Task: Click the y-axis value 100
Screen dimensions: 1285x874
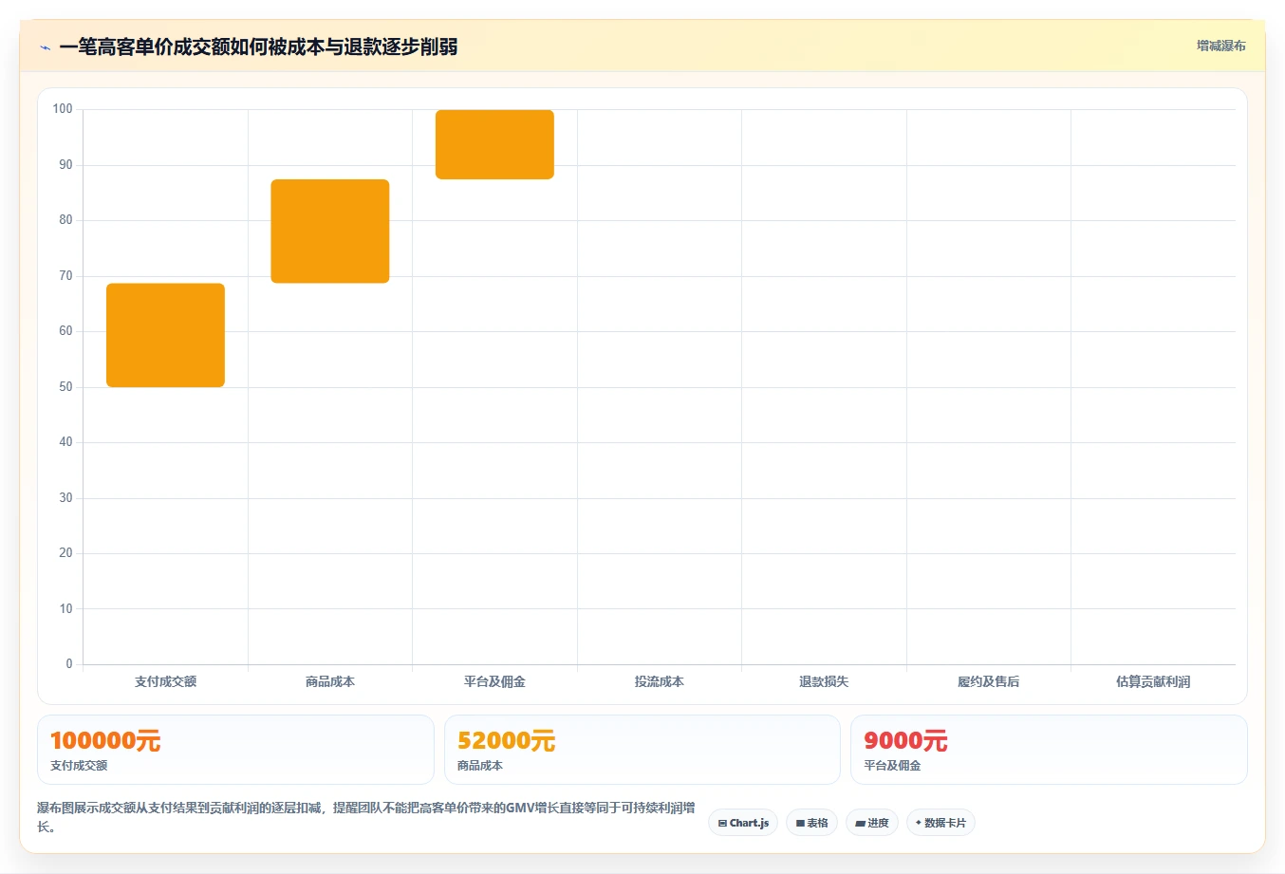Action: pyautogui.click(x=63, y=109)
